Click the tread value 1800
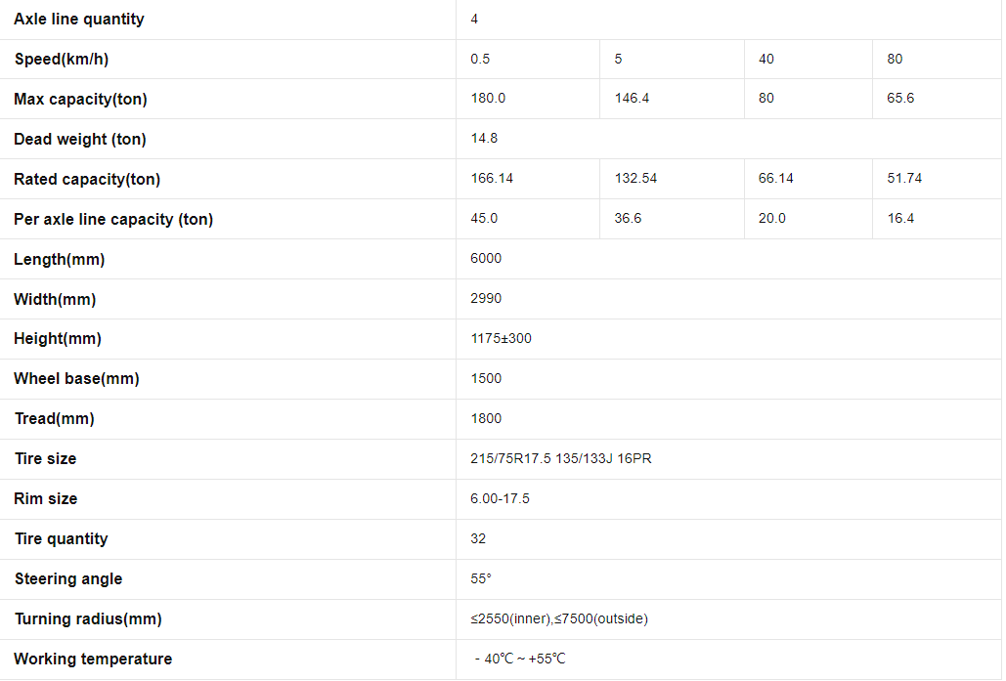Image resolution: width=1006 pixels, height=681 pixels. (x=486, y=419)
